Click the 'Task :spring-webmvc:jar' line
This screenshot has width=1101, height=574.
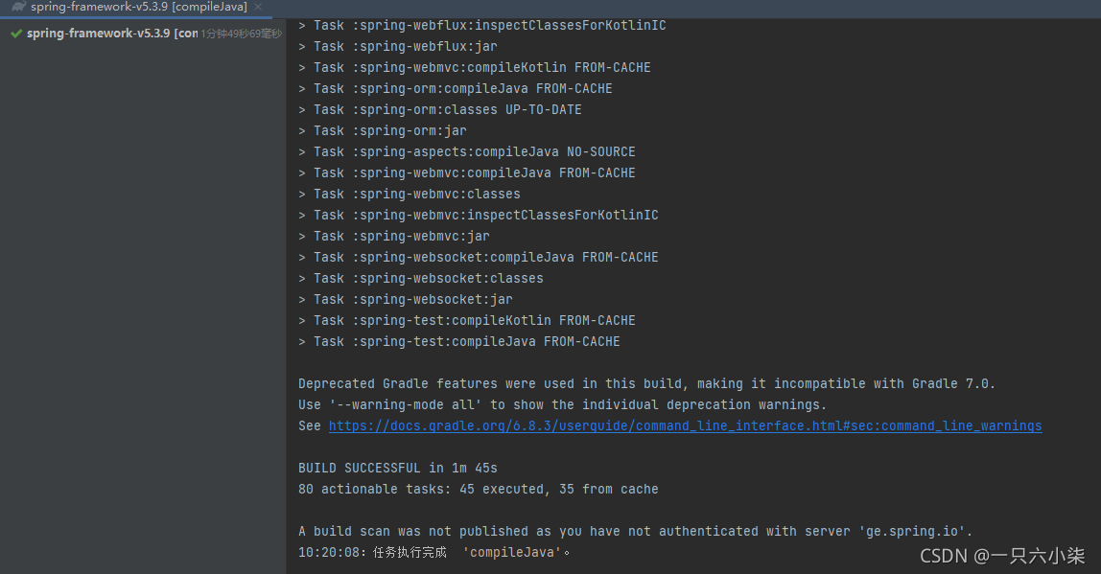(394, 236)
